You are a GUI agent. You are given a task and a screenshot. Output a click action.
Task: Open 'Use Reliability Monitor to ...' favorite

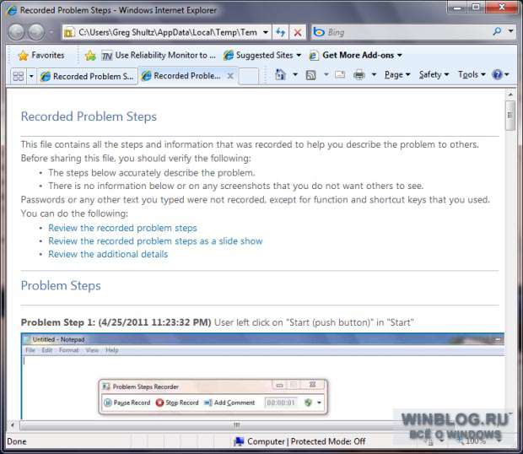(159, 56)
